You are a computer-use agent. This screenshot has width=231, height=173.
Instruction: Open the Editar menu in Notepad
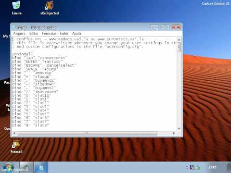[x=34, y=34]
